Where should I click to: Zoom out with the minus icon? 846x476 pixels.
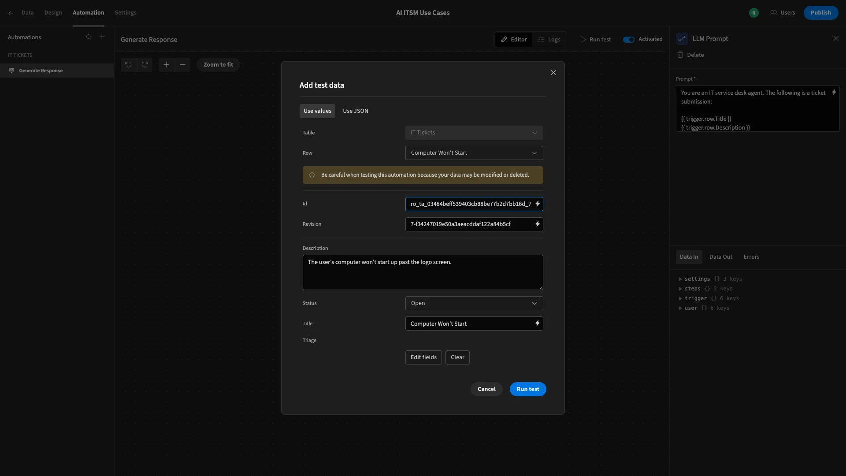pos(182,65)
